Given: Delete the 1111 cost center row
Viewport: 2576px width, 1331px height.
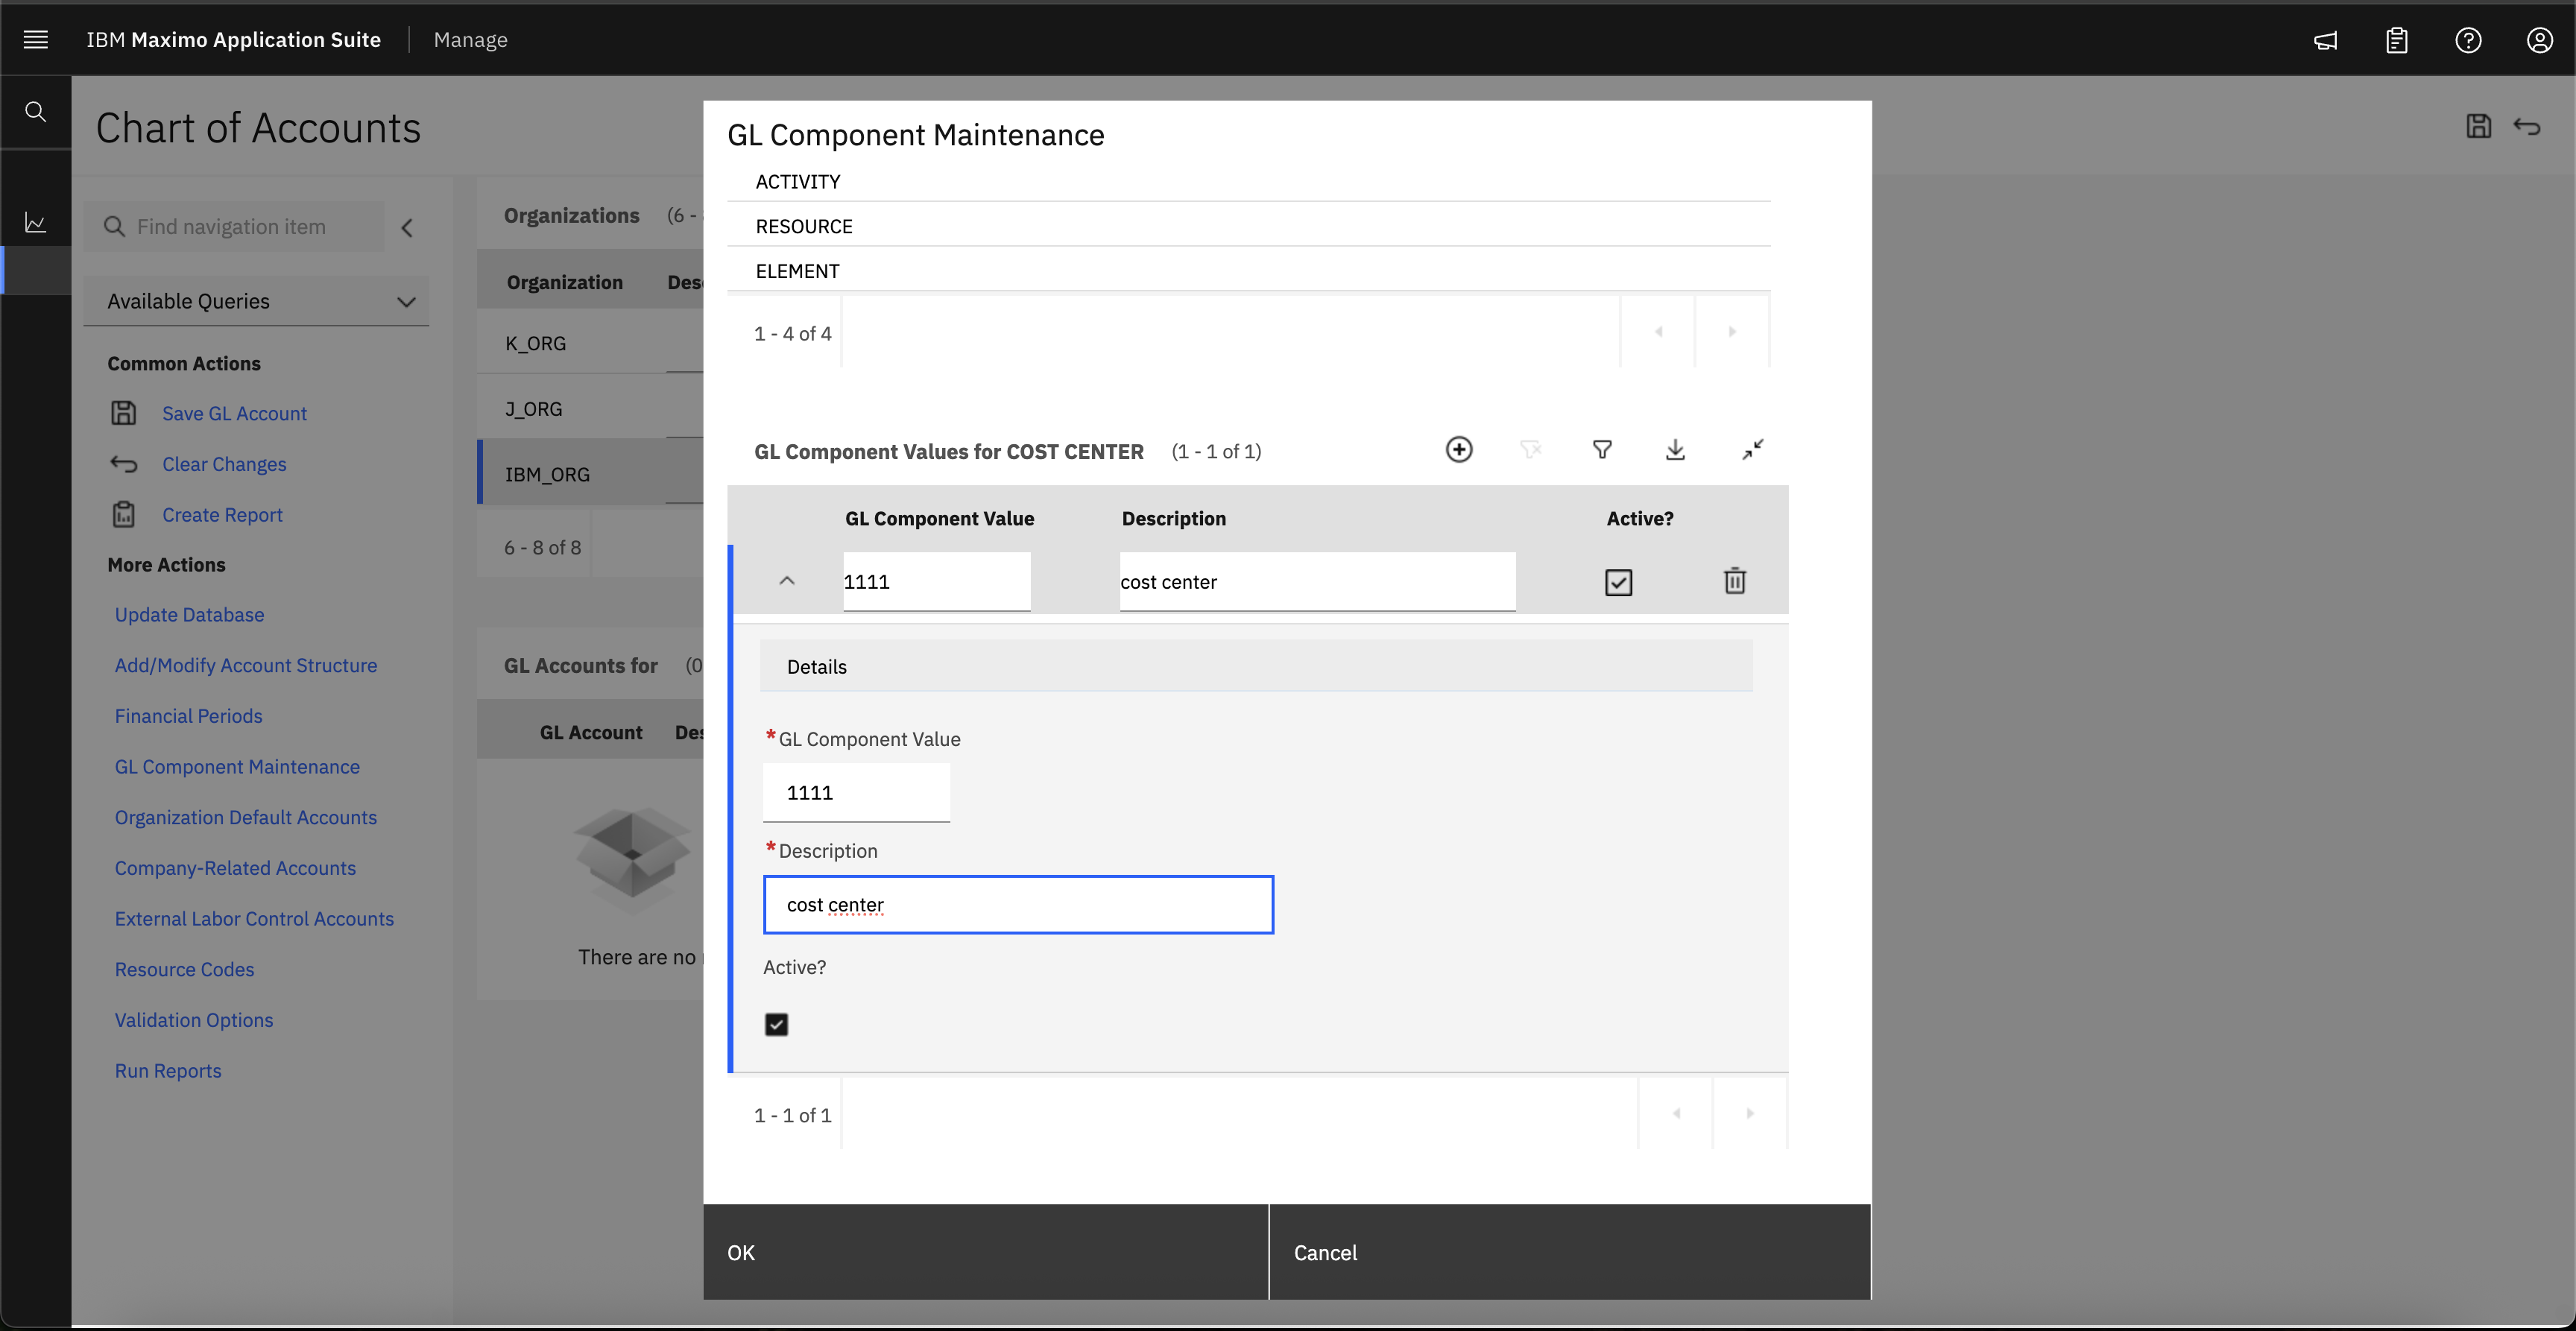Looking at the screenshot, I should 1735,581.
